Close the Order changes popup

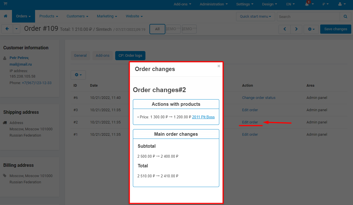(x=219, y=66)
